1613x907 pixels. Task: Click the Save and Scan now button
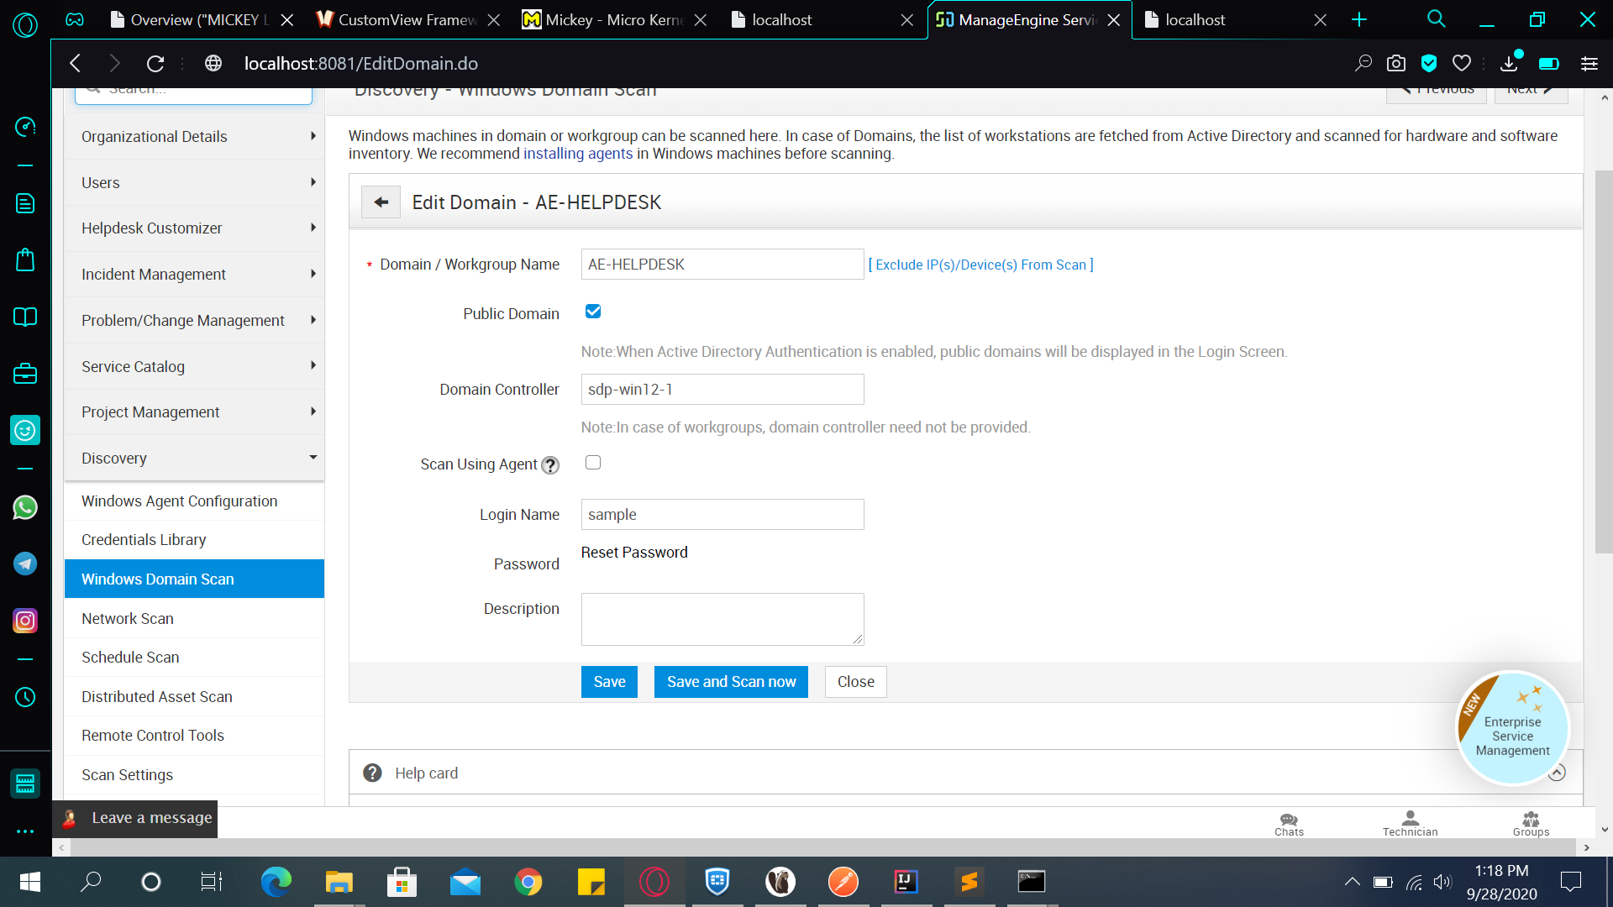point(731,682)
